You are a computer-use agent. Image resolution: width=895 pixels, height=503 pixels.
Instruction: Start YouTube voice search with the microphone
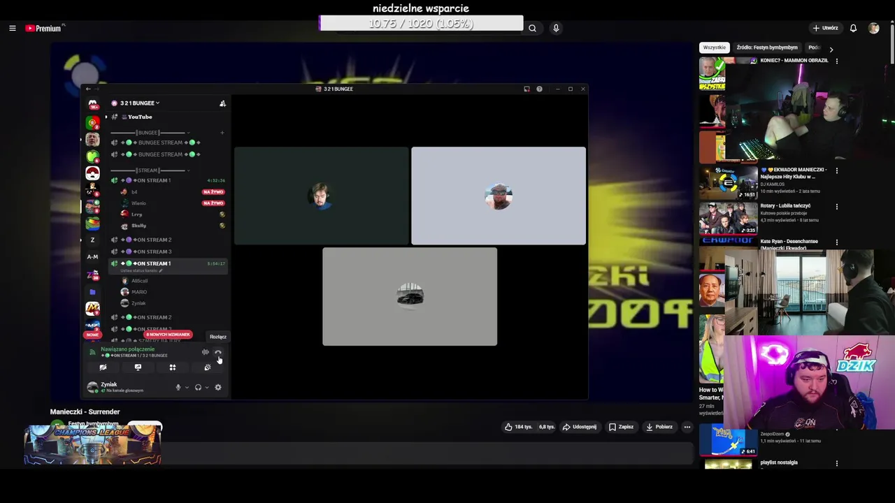click(556, 28)
